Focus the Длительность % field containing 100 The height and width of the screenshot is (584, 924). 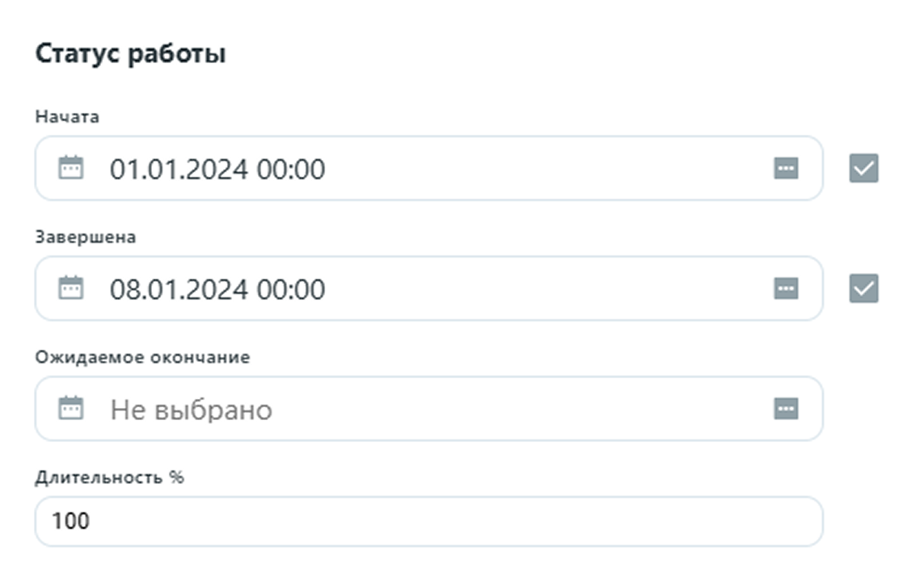point(428,521)
